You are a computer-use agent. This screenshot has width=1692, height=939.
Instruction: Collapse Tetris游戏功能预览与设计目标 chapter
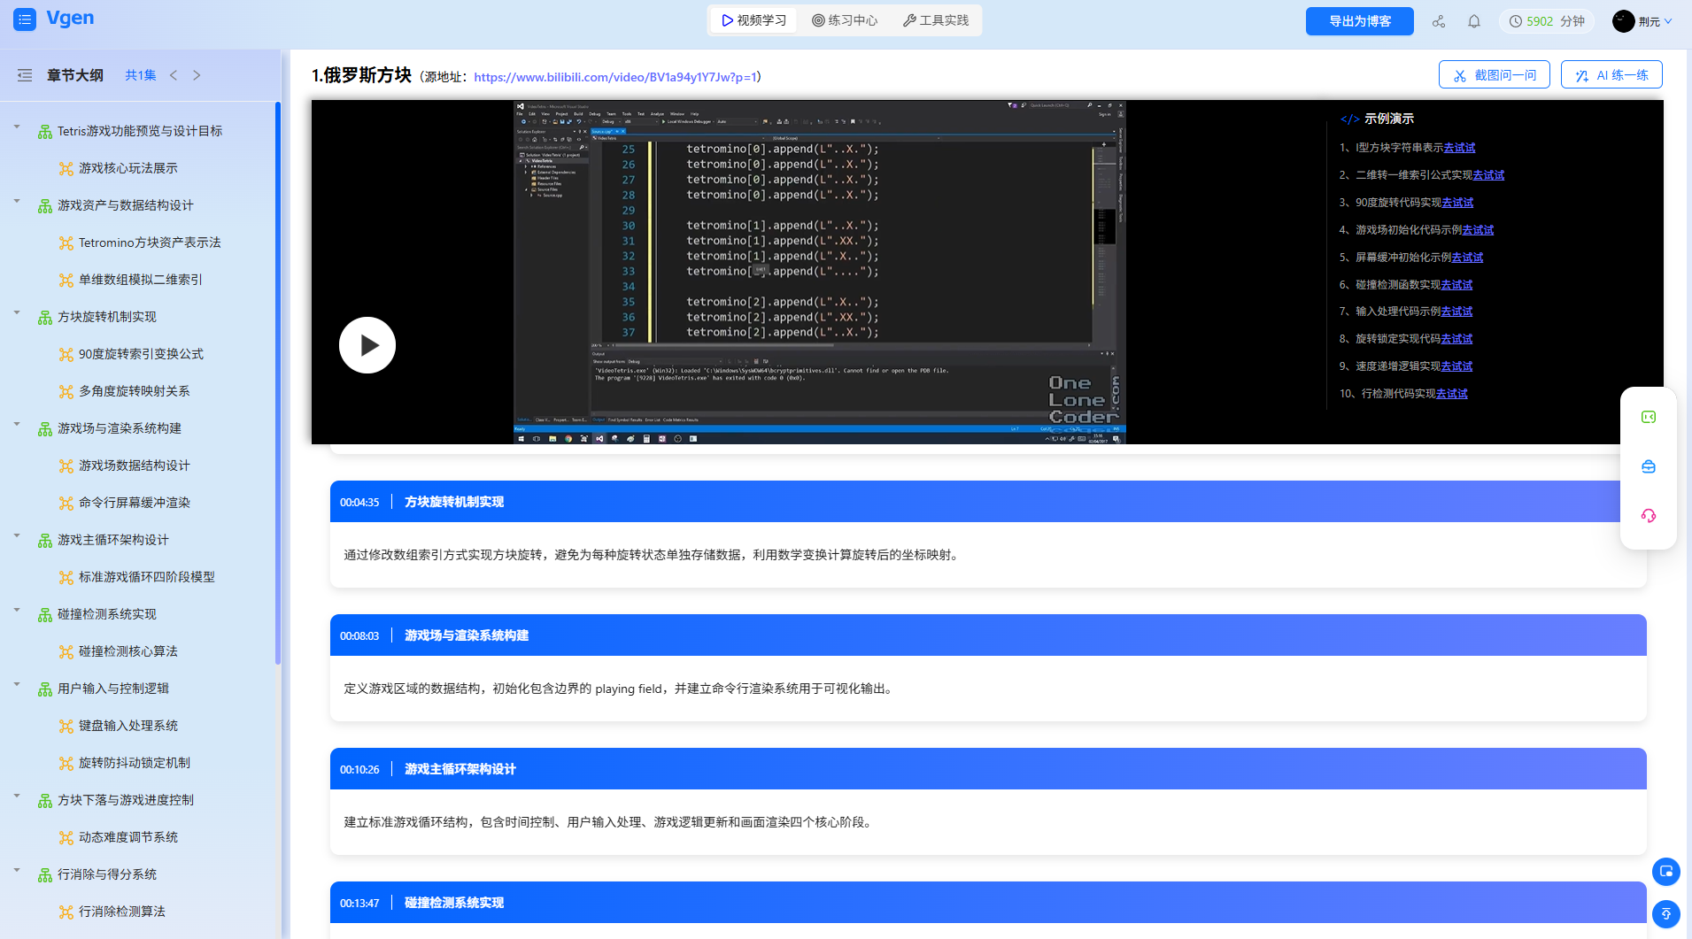pyautogui.click(x=17, y=128)
